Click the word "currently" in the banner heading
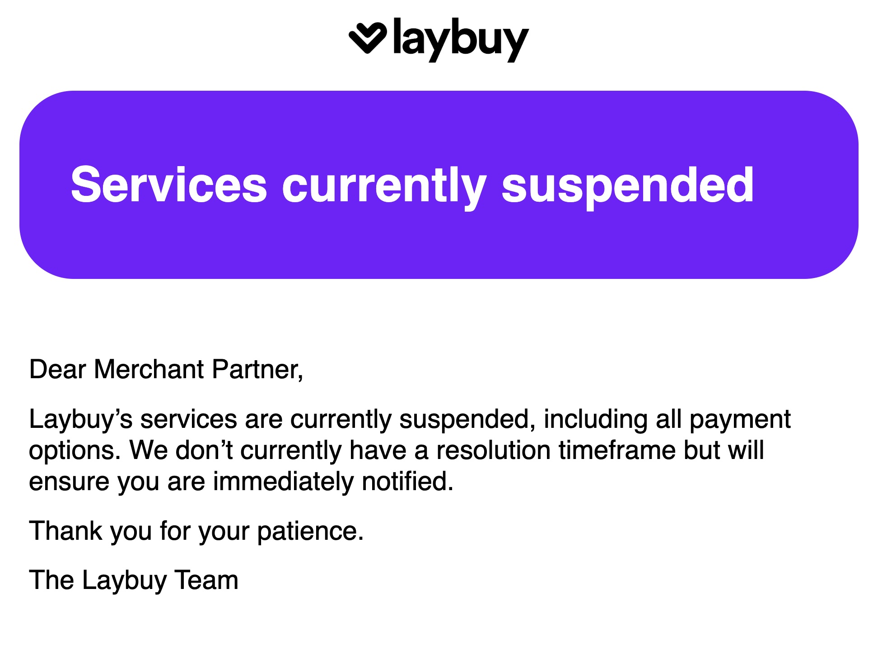Screen dimensions: 887x649 point(384,185)
